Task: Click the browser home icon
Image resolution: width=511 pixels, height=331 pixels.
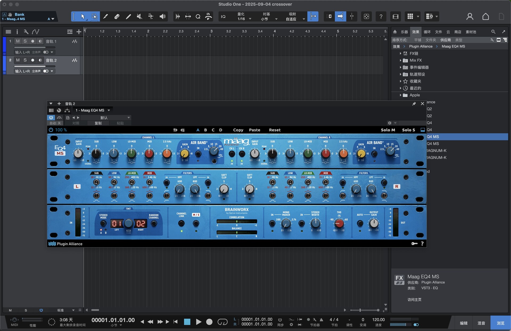Action: pyautogui.click(x=395, y=32)
